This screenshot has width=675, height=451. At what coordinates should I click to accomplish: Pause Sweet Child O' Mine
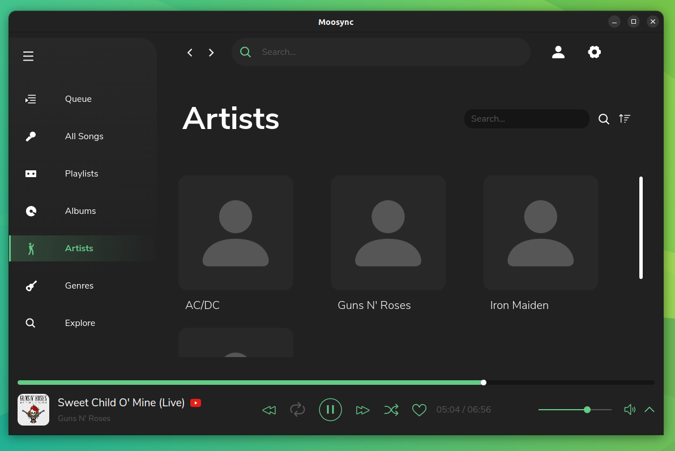pyautogui.click(x=331, y=410)
